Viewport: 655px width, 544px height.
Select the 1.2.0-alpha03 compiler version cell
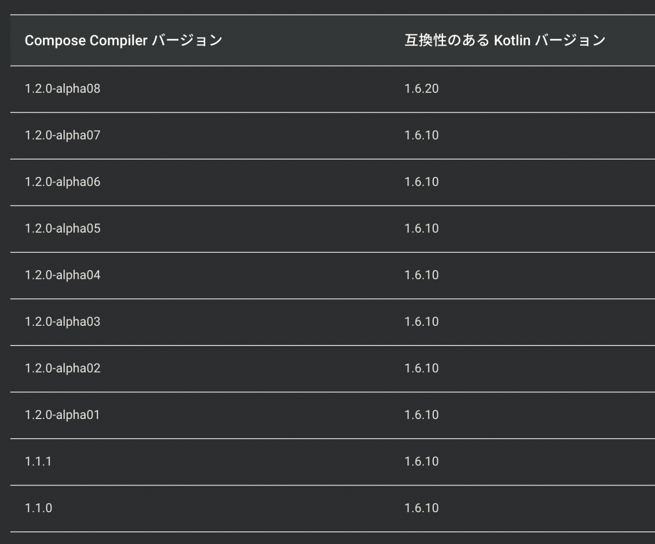point(63,322)
